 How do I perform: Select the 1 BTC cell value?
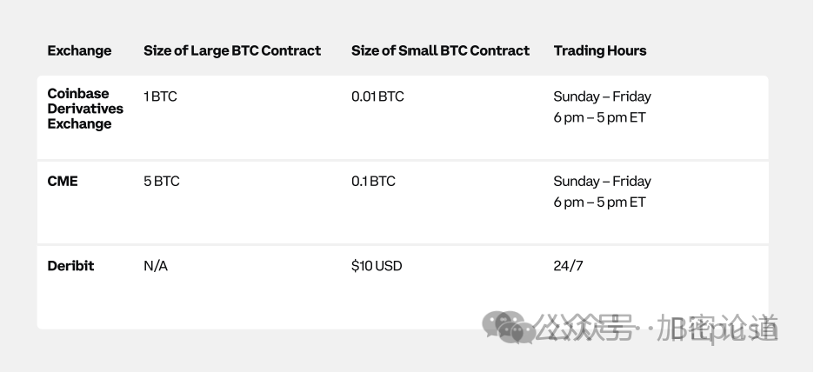point(160,96)
